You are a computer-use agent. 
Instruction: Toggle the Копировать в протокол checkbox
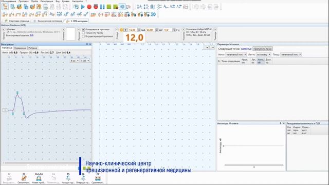(x=83, y=29)
